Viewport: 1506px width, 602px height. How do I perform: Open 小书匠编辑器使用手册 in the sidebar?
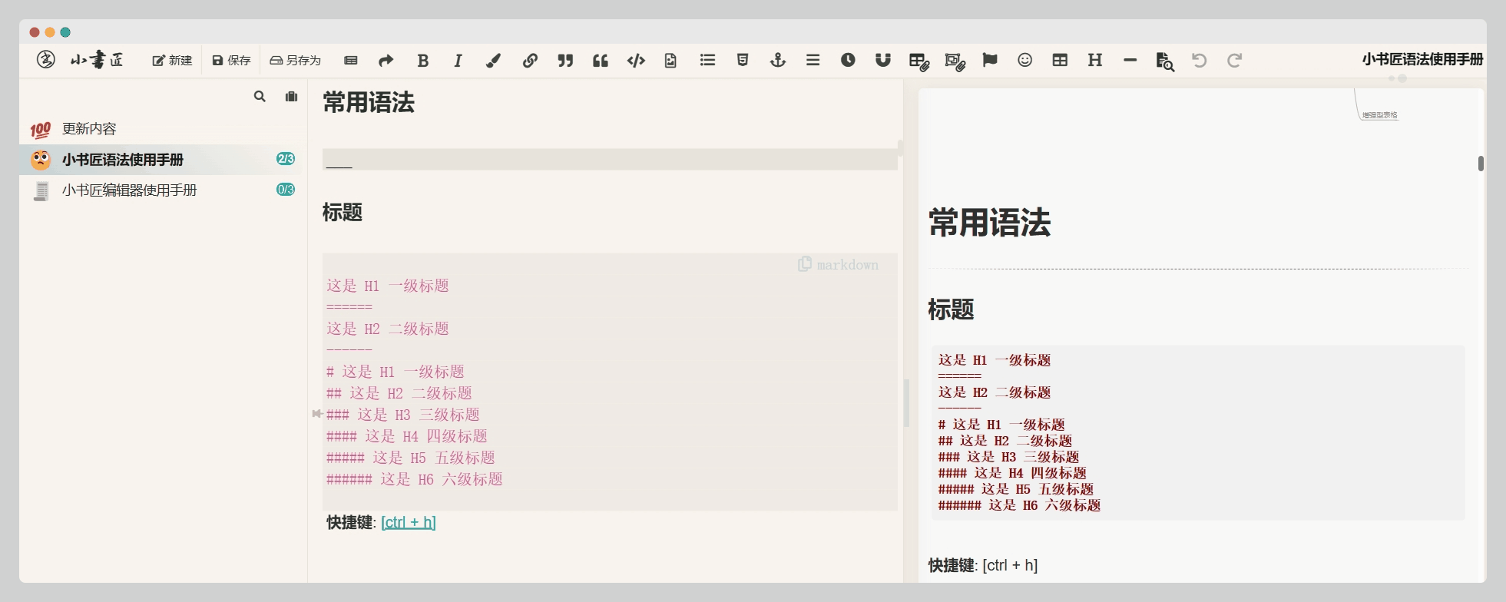pyautogui.click(x=129, y=190)
